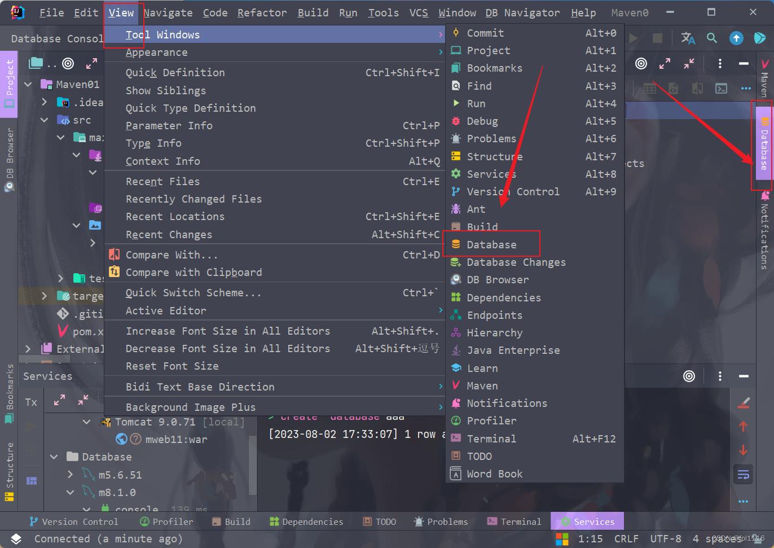Open TODO bottom tab

[x=379, y=521]
